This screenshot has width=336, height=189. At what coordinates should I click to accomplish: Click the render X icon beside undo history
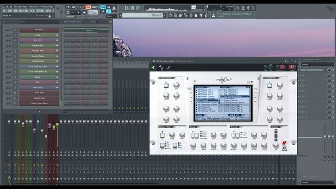pyautogui.click(x=243, y=8)
